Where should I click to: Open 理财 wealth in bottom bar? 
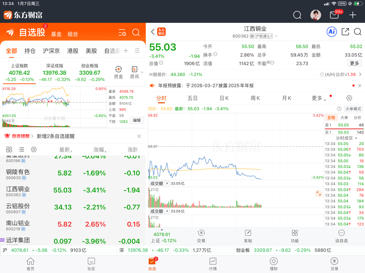click(273, 264)
